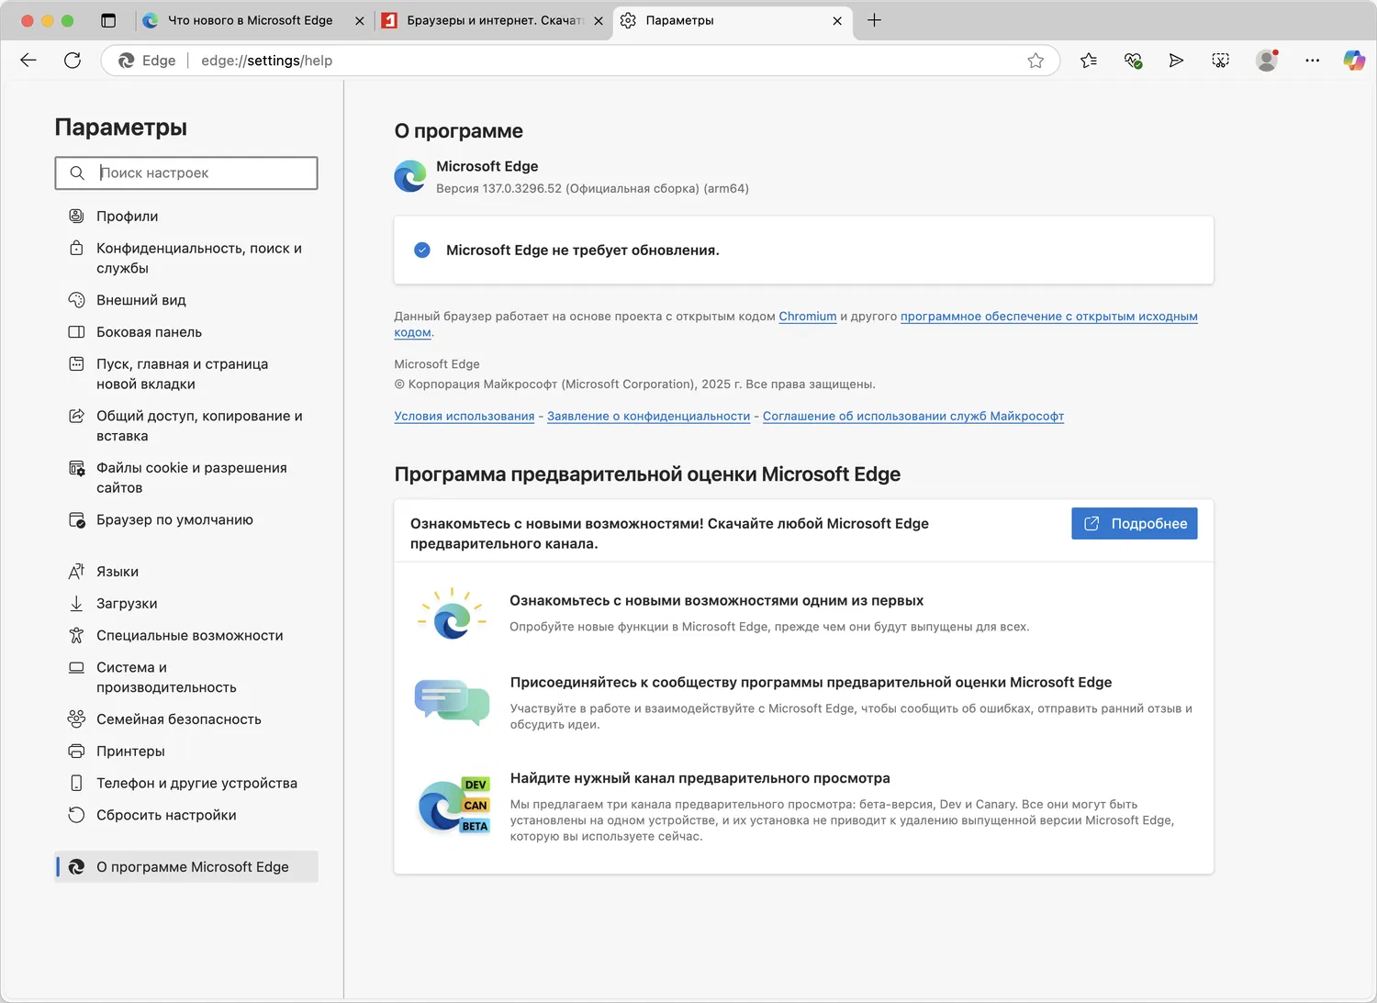Click the Microsoft Edge logo in О программе
The width and height of the screenshot is (1377, 1003).
(x=410, y=176)
